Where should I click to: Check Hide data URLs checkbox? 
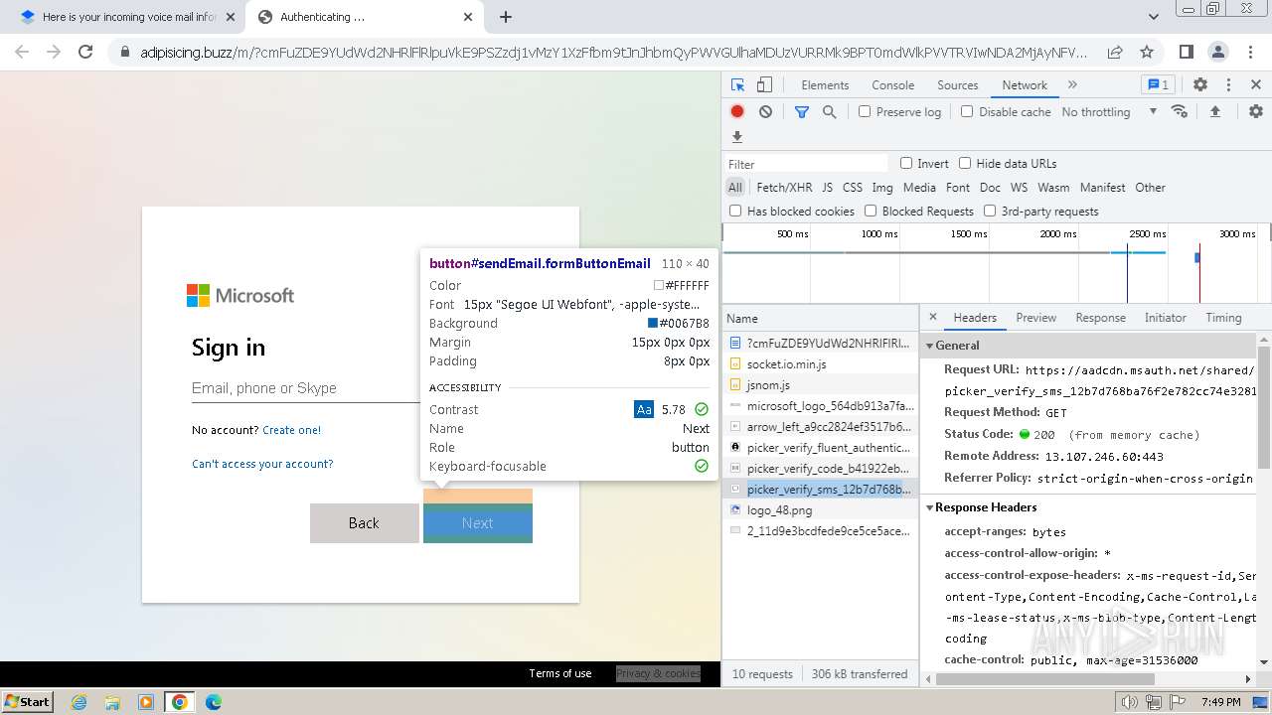pyautogui.click(x=965, y=163)
